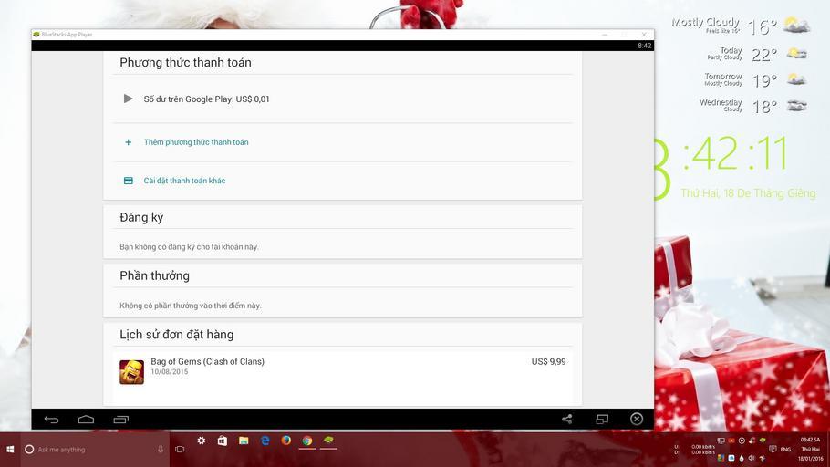This screenshot has width=830, height=467.
Task: Open 'Thêm phương thức thanh toán' link
Action: coord(196,142)
